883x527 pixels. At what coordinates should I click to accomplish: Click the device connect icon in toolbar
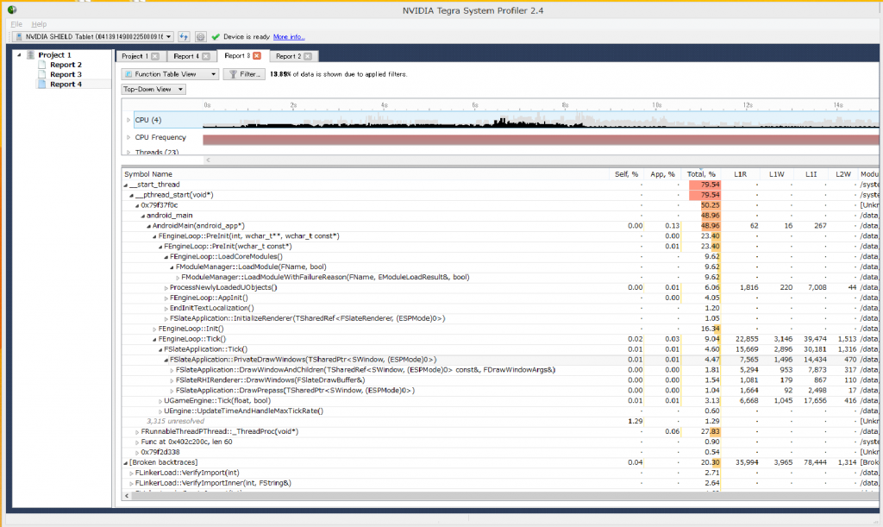coord(184,36)
